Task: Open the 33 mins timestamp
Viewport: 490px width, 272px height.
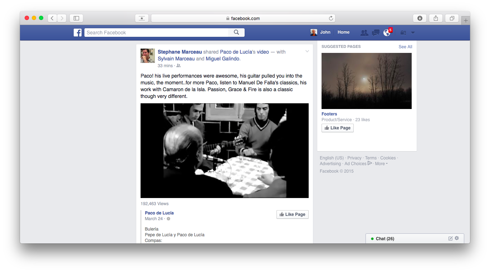Action: [165, 66]
